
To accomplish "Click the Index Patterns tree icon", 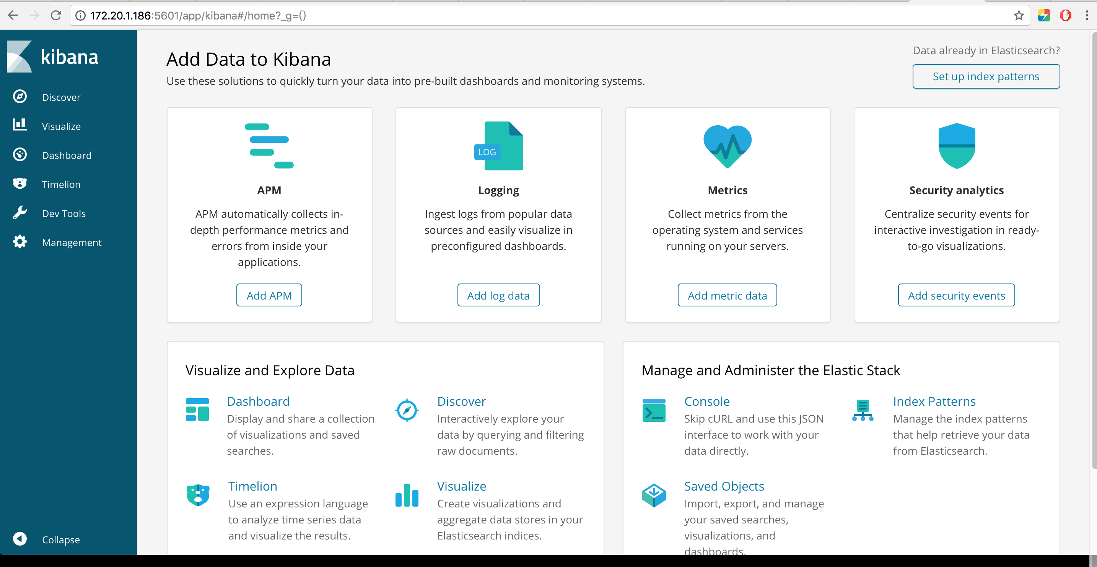I will (x=863, y=410).
